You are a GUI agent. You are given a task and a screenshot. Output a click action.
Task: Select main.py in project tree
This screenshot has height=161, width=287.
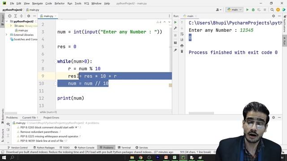pos(23,30)
